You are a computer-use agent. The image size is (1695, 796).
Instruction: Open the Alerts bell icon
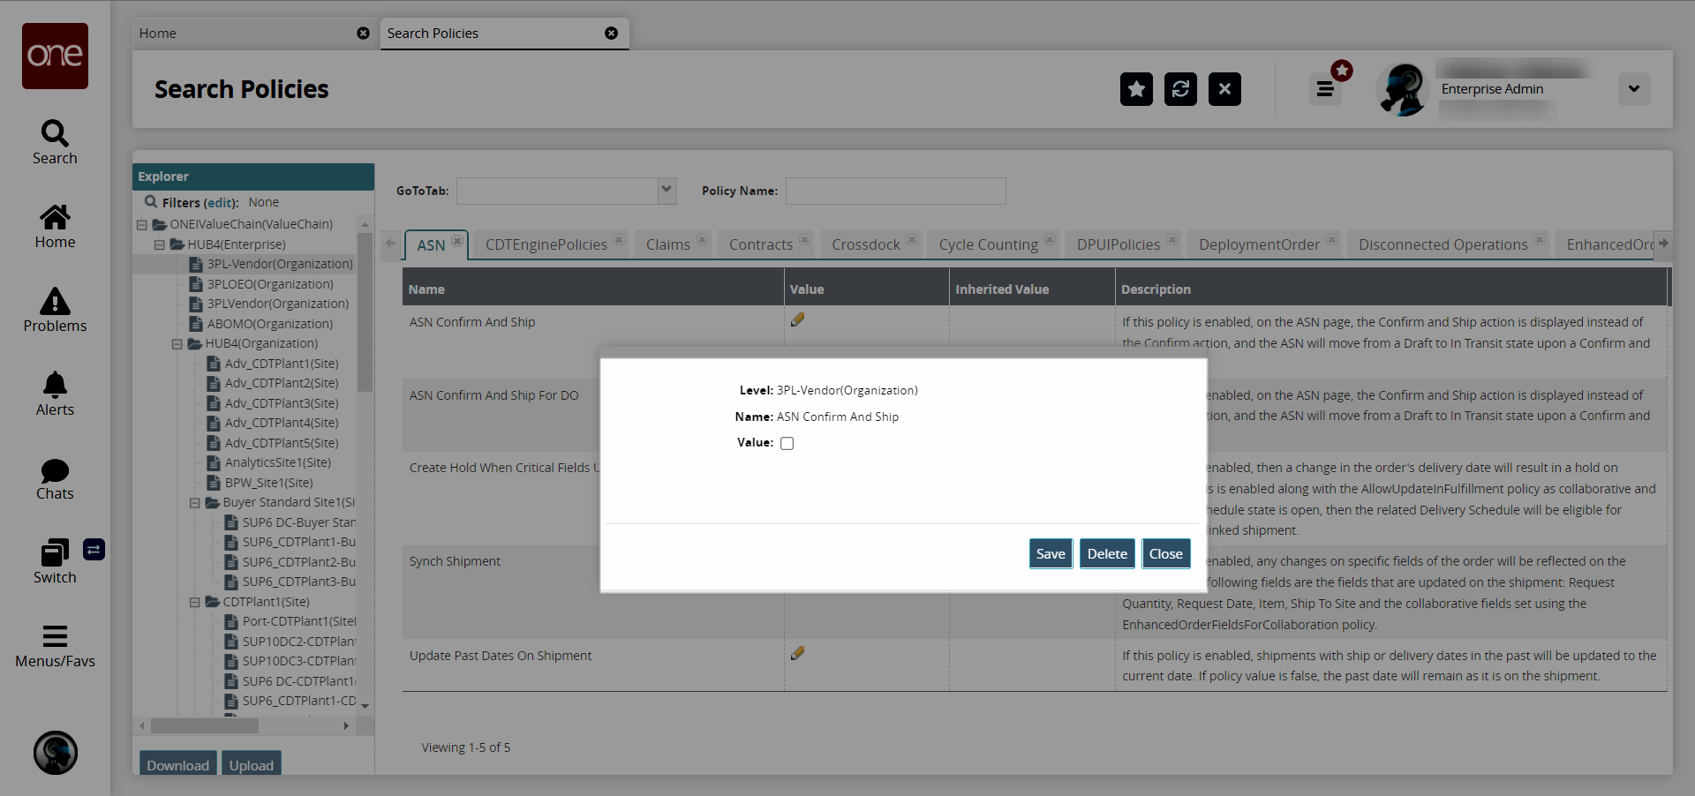coord(55,386)
